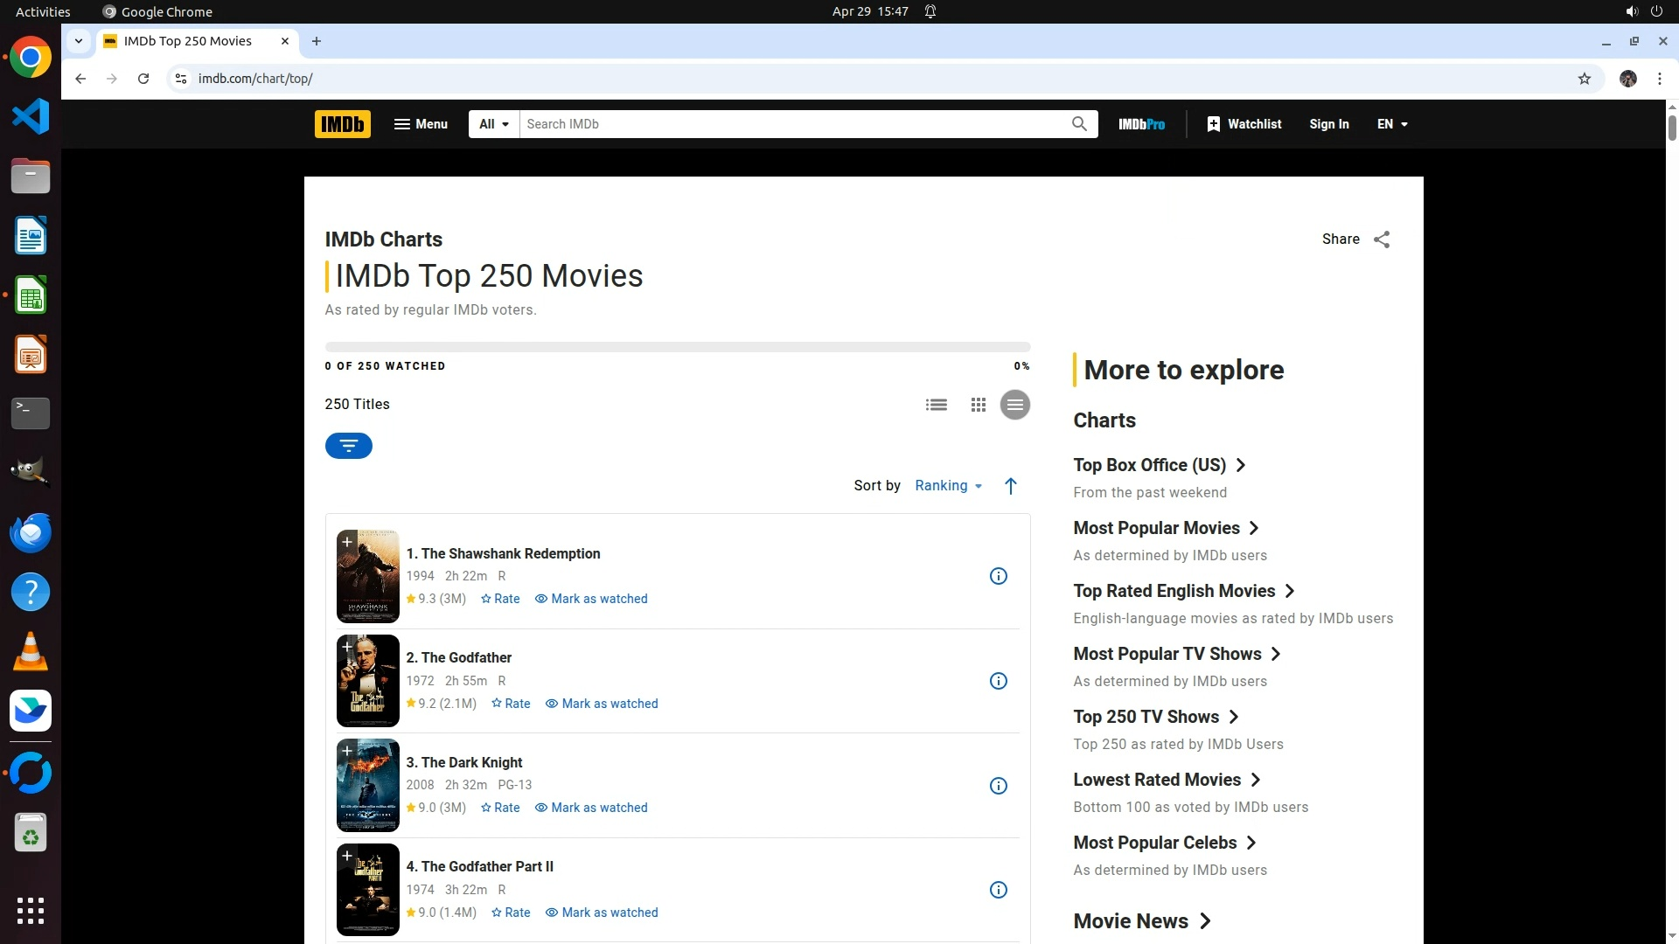Image resolution: width=1679 pixels, height=944 pixels.
Task: Open the filter options button
Action: click(x=348, y=446)
